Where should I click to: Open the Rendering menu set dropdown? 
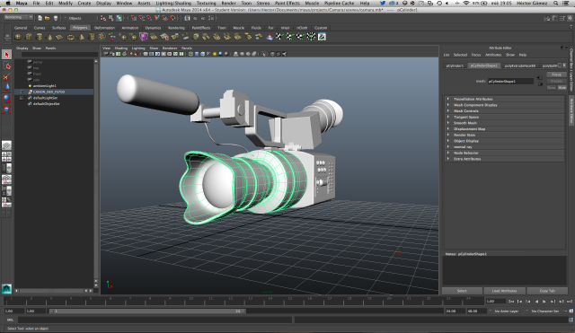[18, 17]
